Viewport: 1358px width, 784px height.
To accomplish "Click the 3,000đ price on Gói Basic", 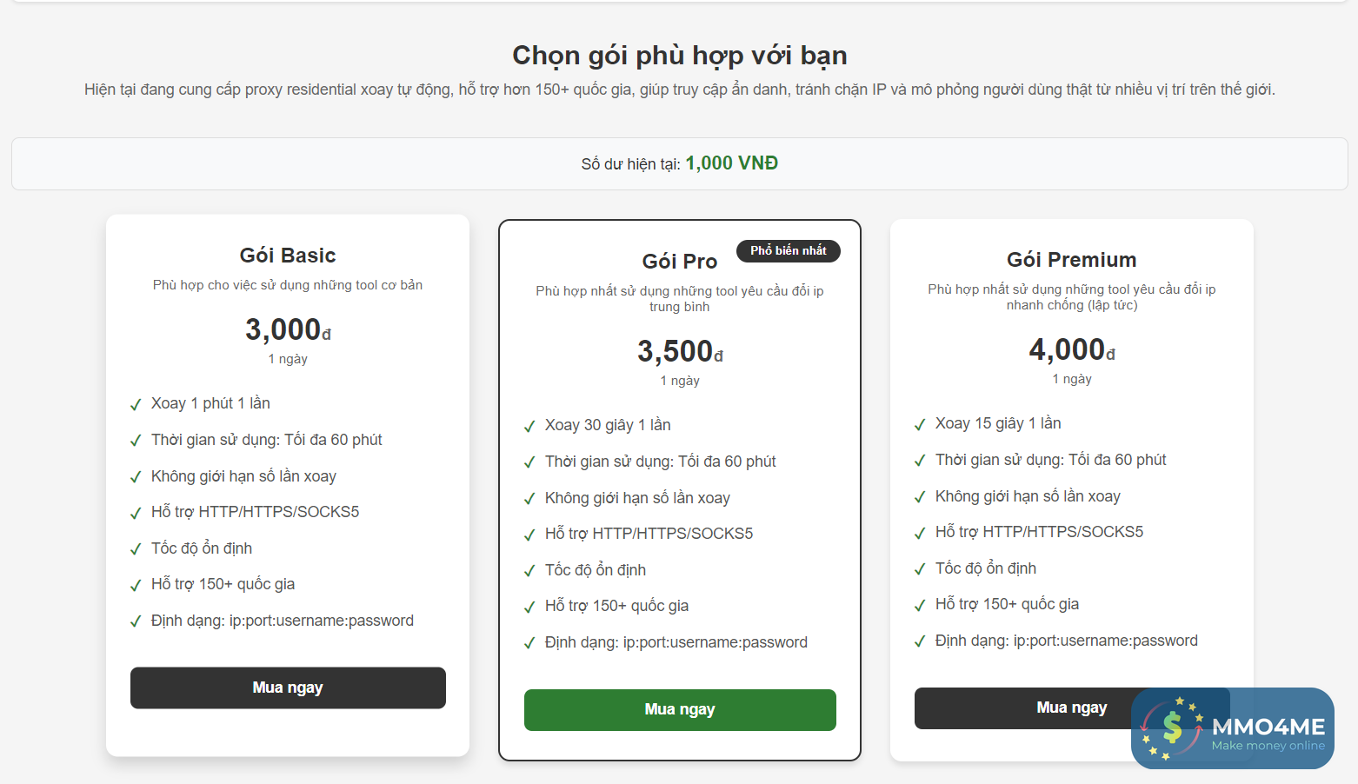I will pyautogui.click(x=288, y=329).
